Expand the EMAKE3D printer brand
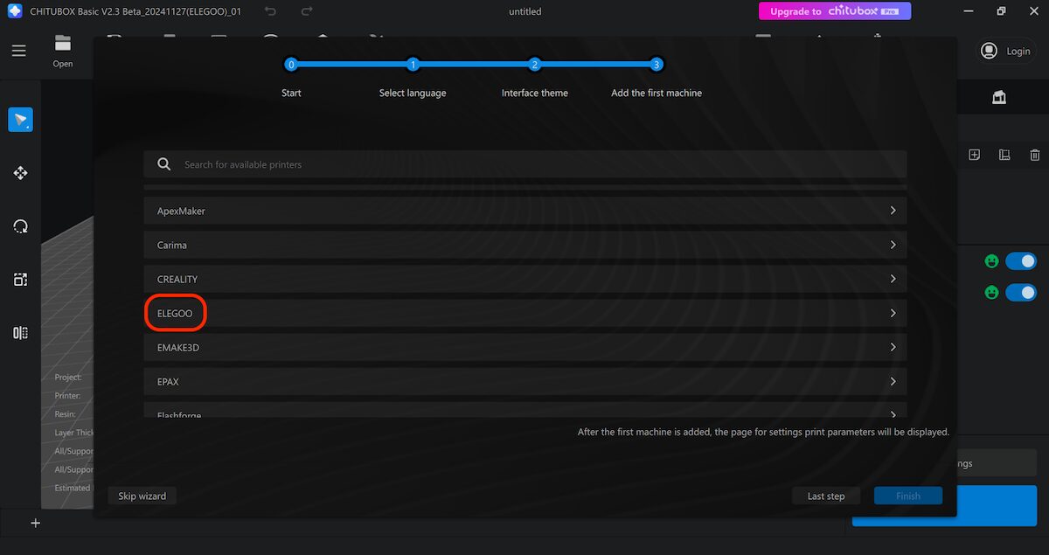The width and height of the screenshot is (1049, 555). click(x=525, y=347)
